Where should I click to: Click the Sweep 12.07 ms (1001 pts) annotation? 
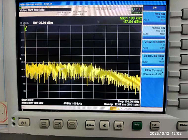(121, 104)
